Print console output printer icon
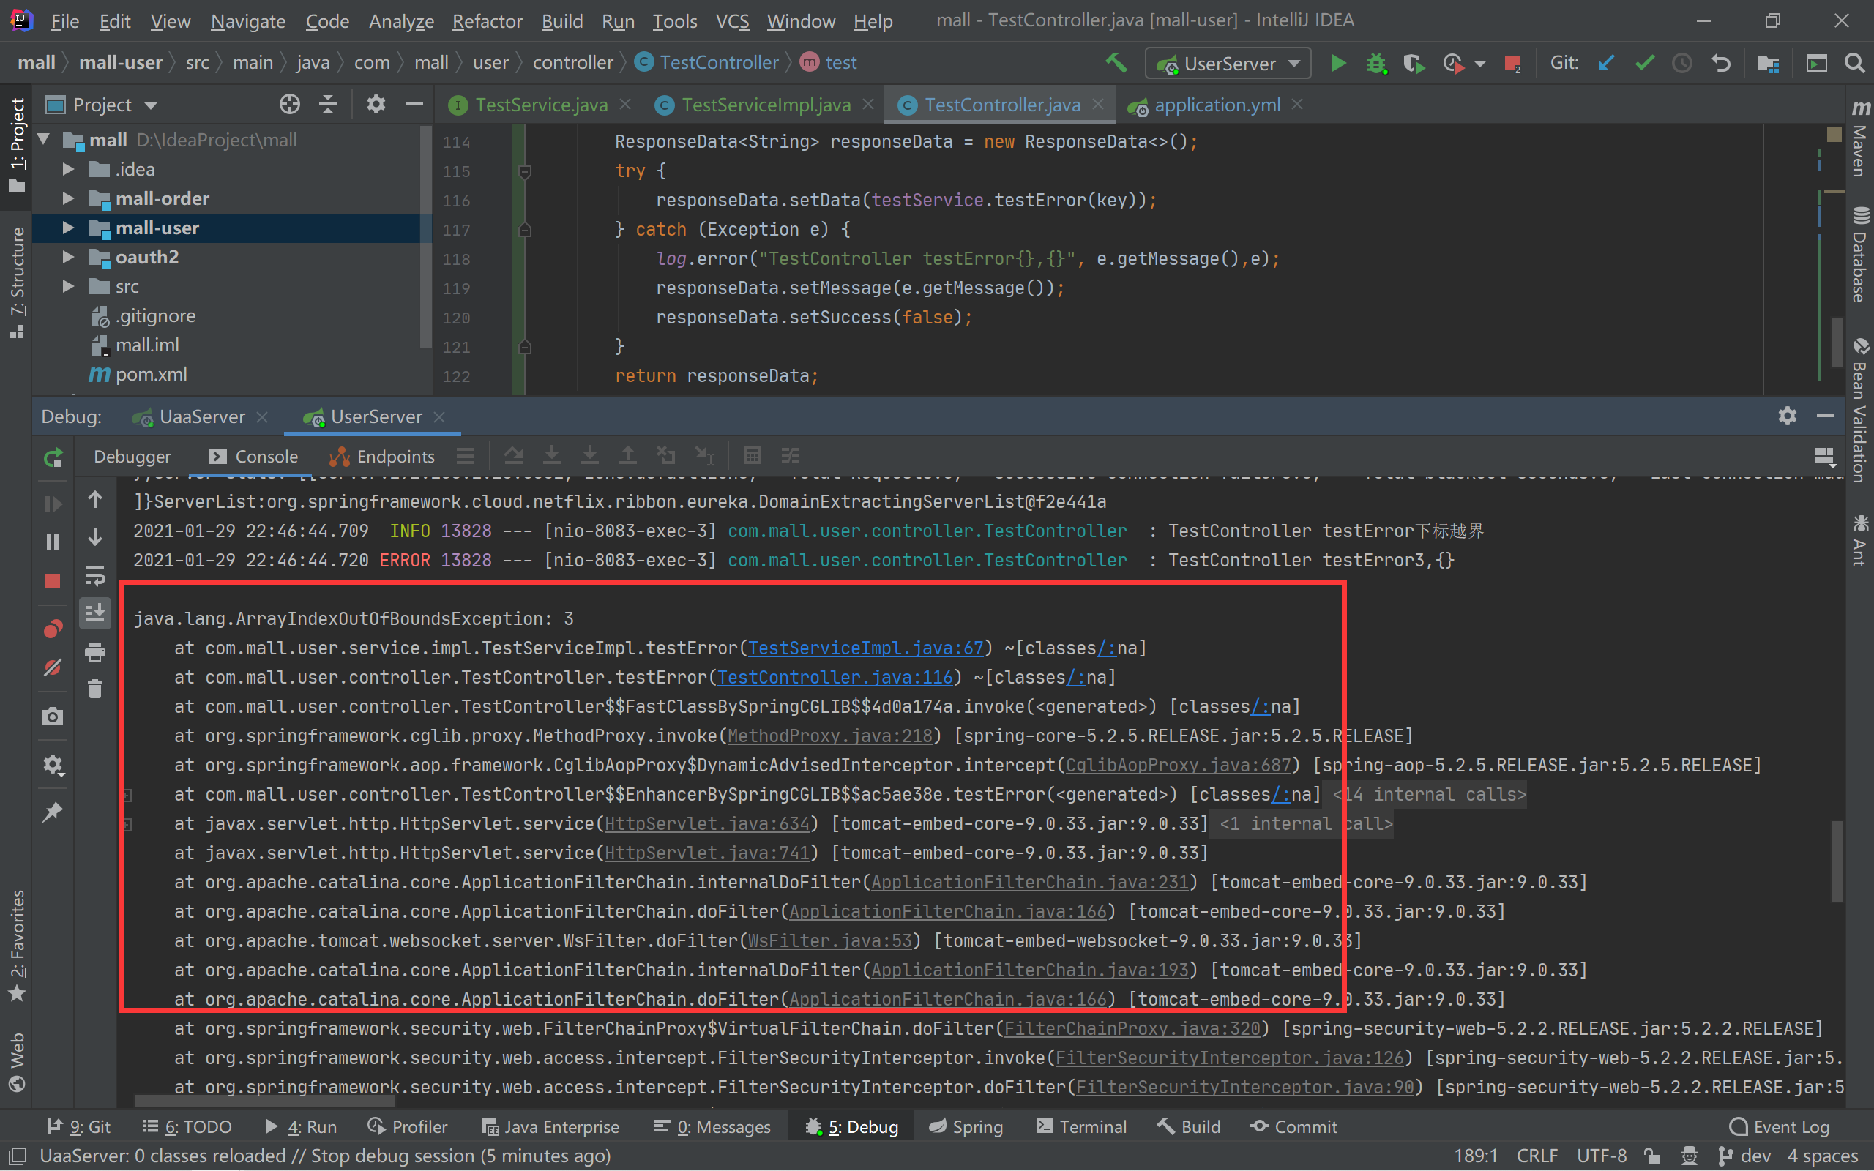The height and width of the screenshot is (1171, 1874). pos(95,652)
